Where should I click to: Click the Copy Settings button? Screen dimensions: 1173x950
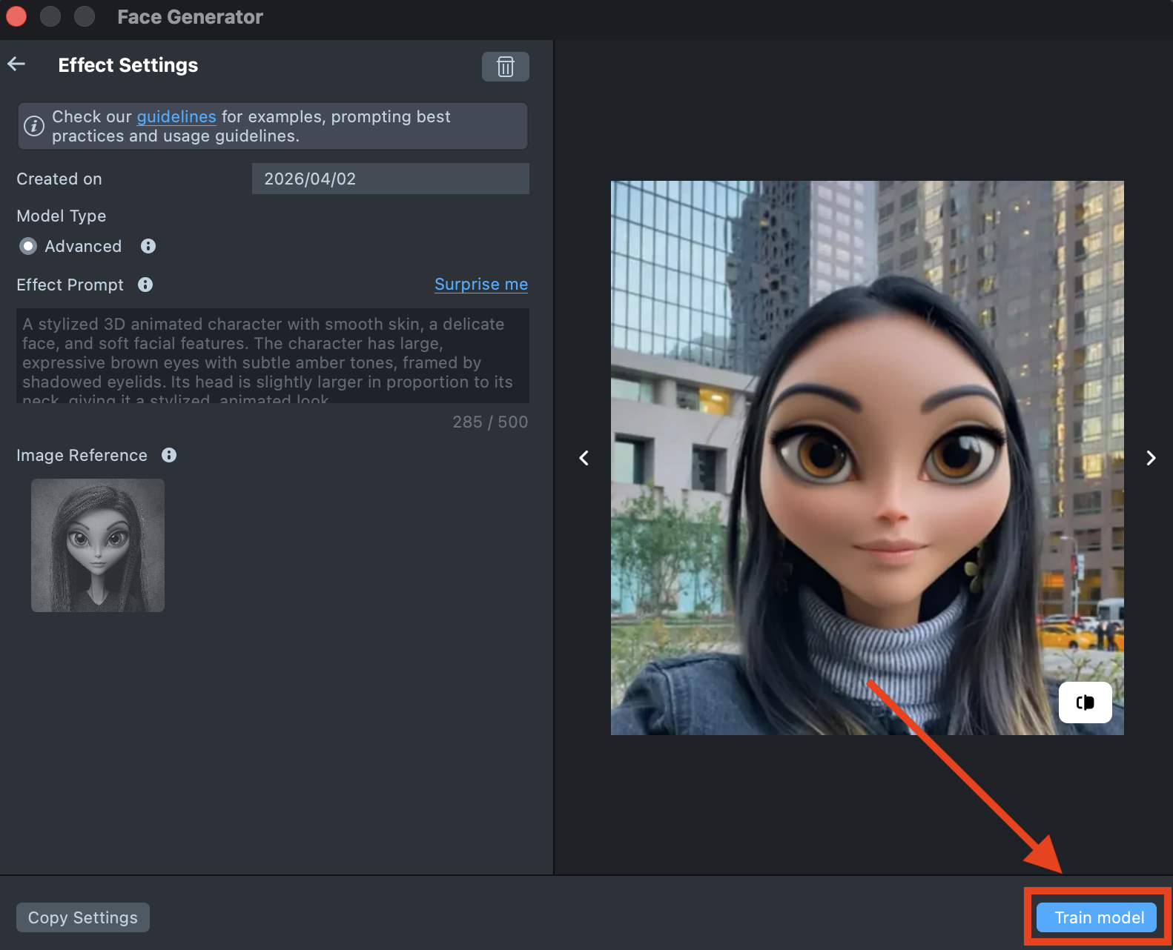(x=83, y=917)
